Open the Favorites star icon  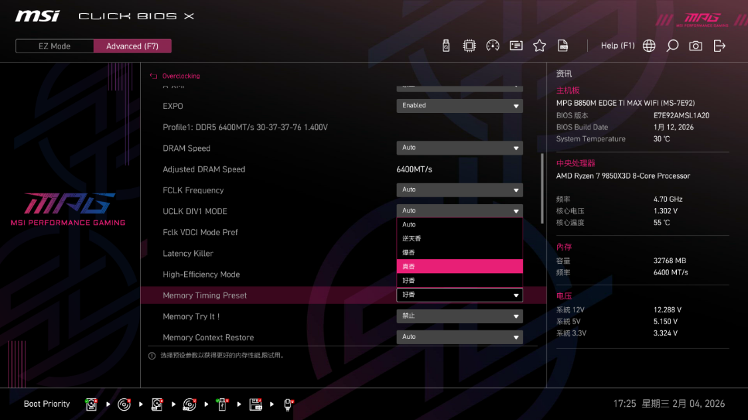(539, 46)
